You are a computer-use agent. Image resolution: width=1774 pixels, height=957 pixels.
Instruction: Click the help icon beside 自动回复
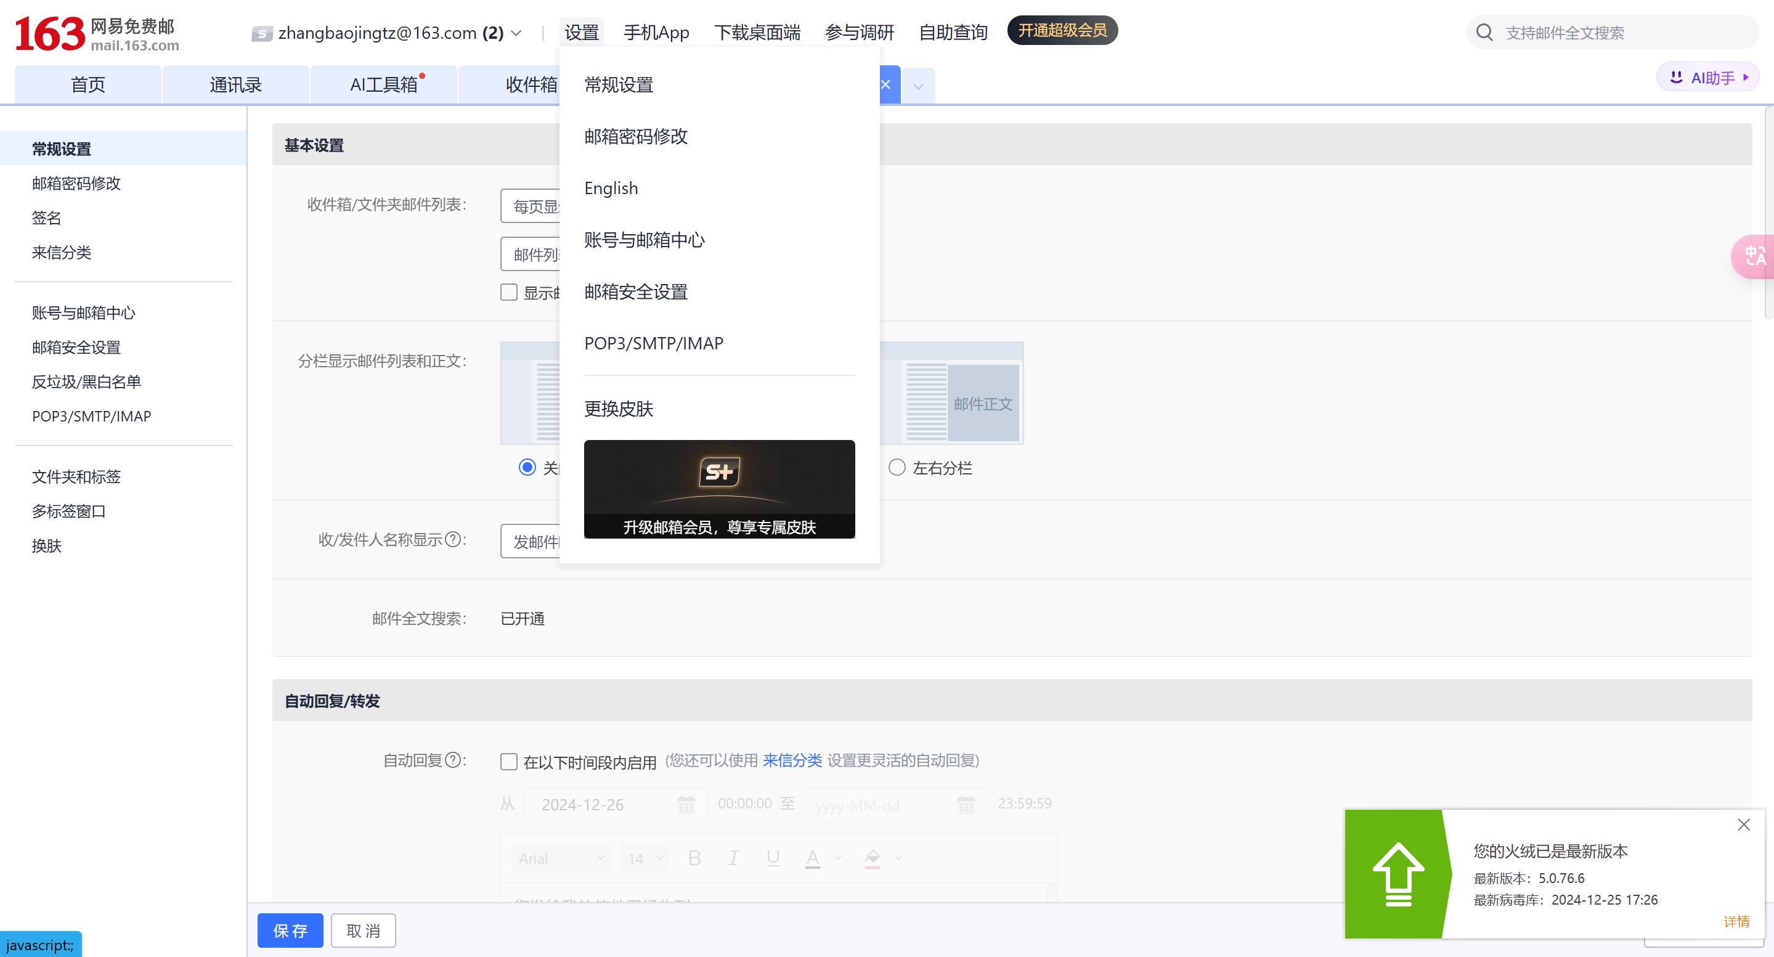(452, 760)
